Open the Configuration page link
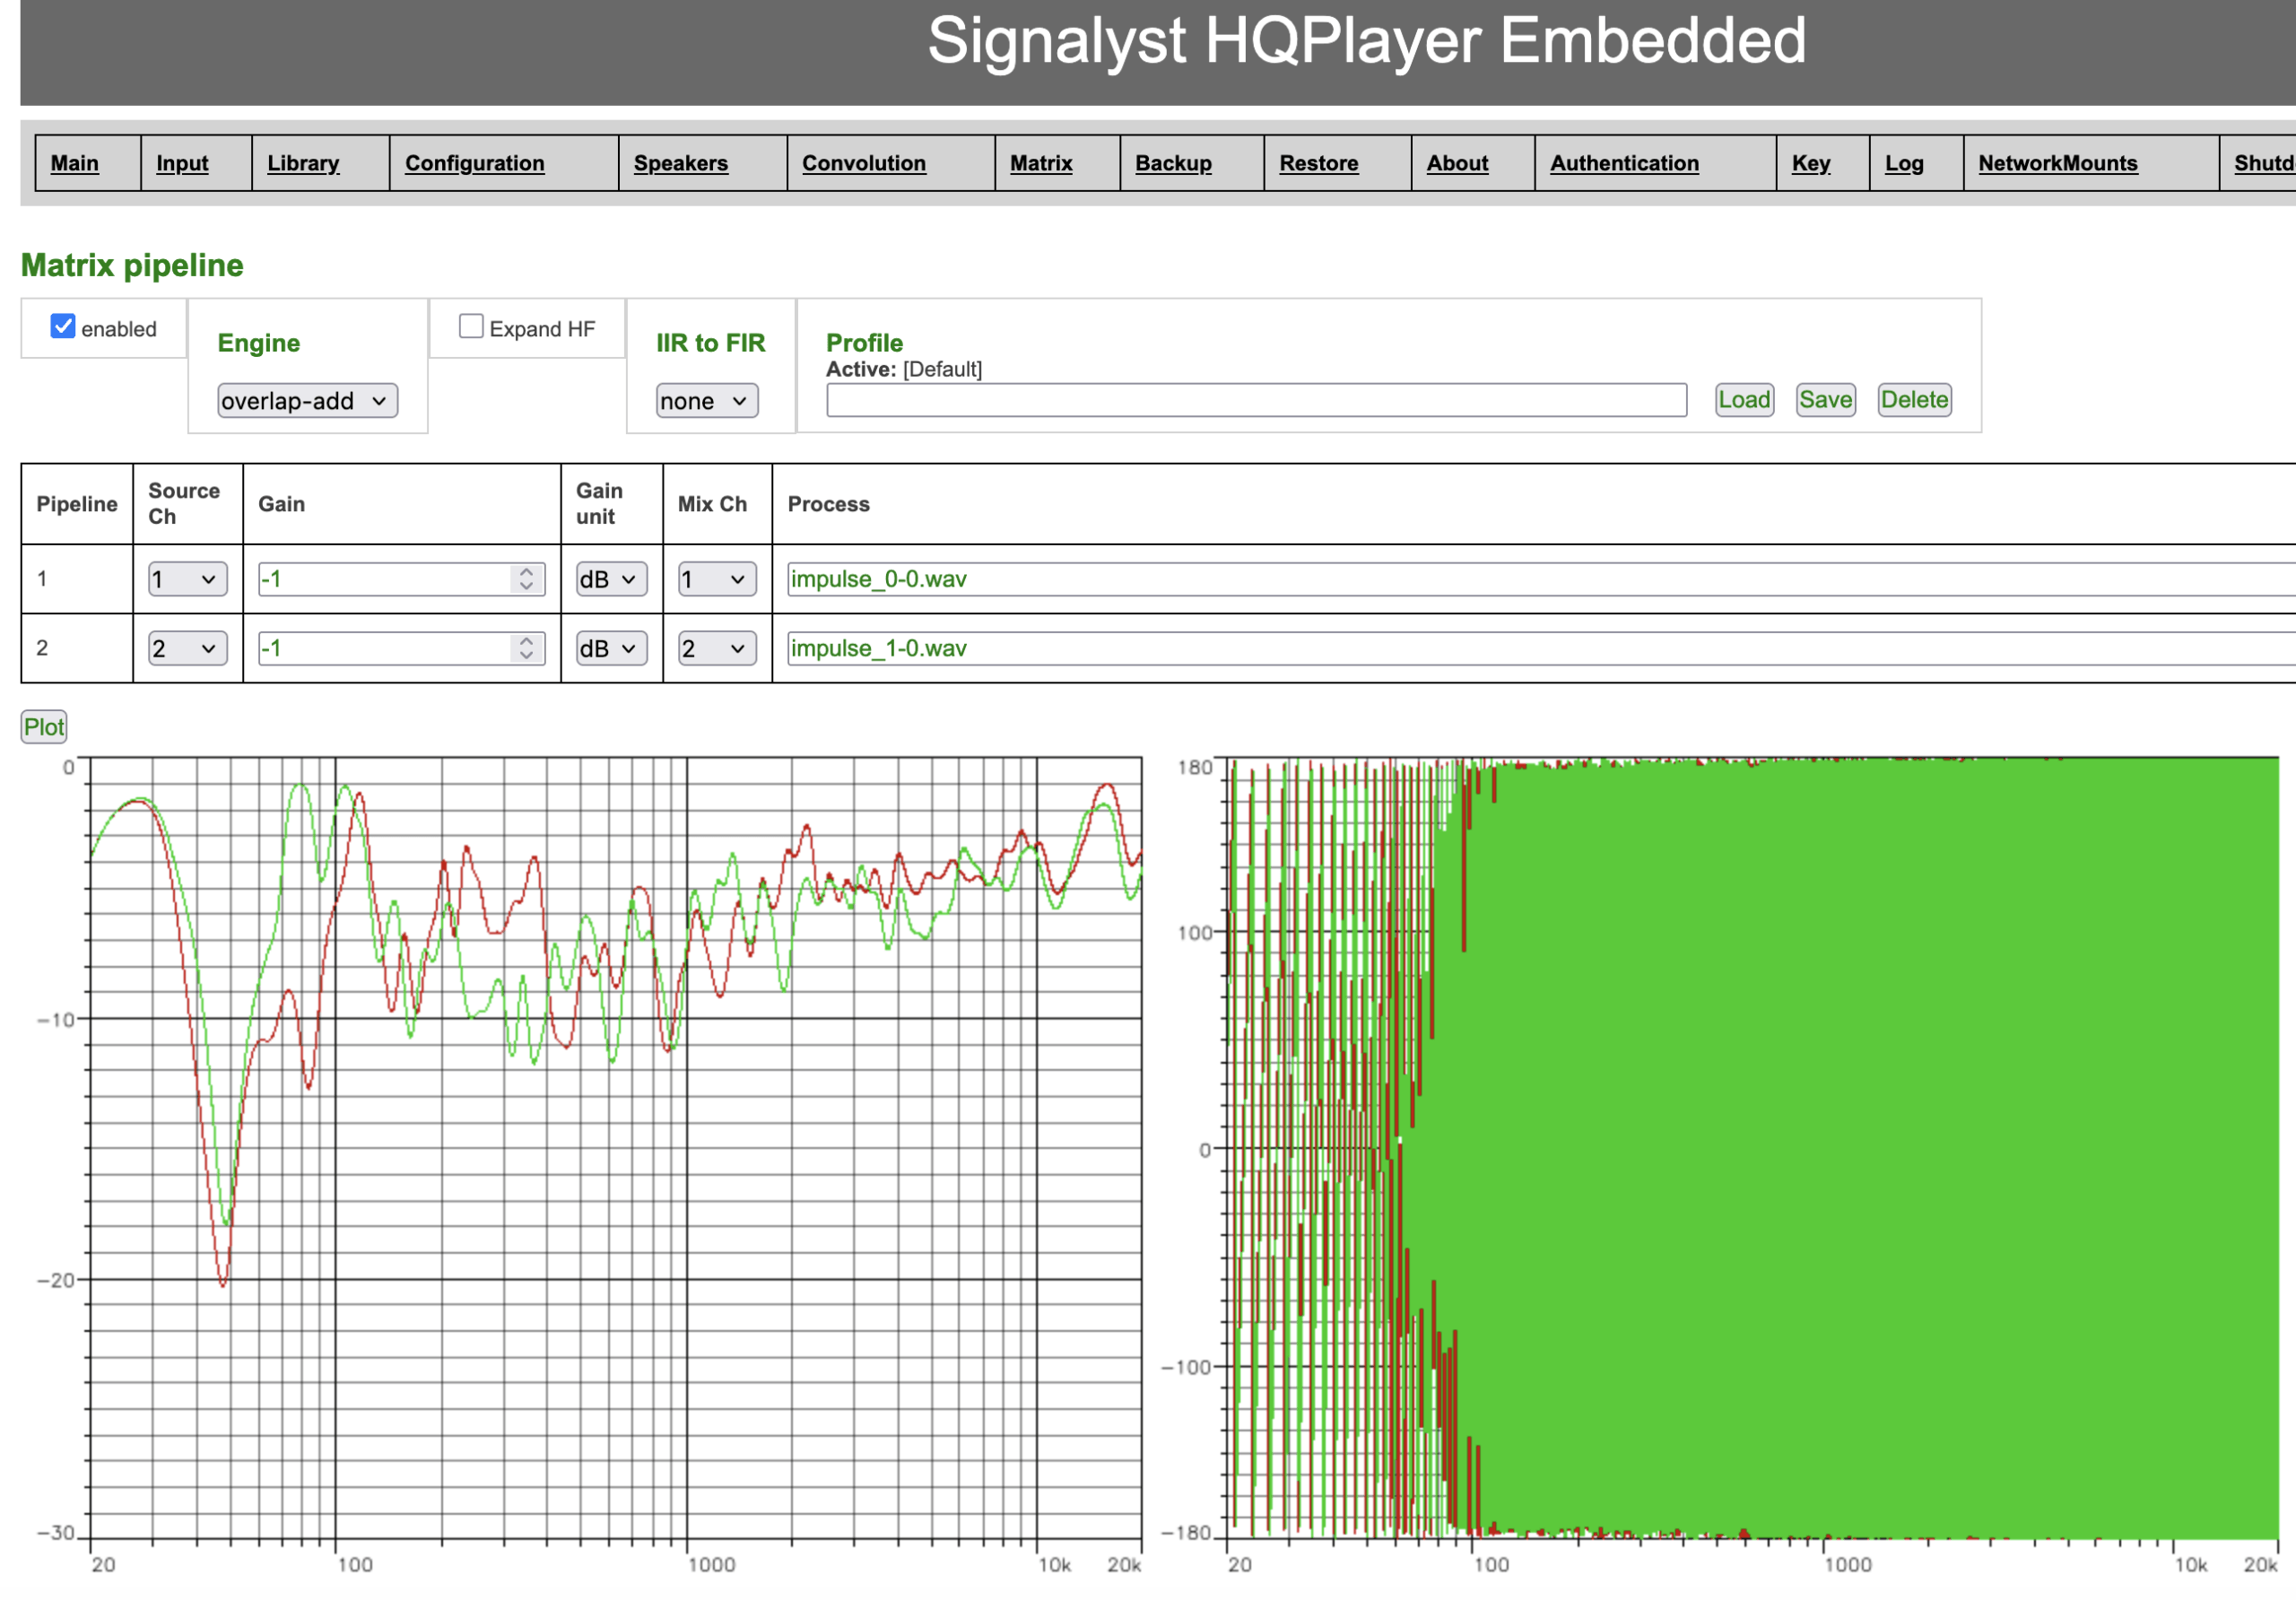 coord(474,163)
